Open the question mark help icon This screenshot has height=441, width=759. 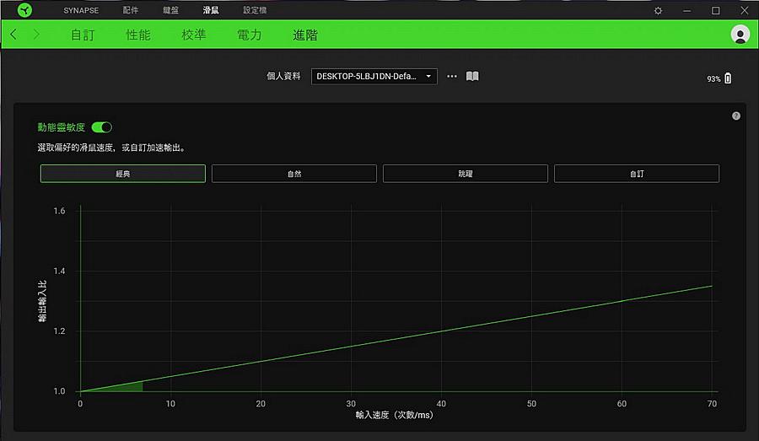(736, 116)
